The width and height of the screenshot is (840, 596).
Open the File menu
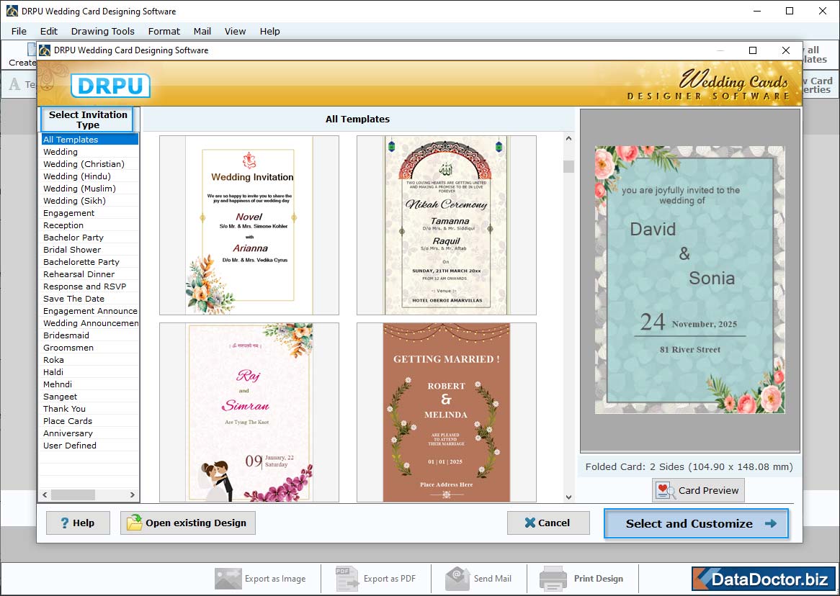[19, 31]
